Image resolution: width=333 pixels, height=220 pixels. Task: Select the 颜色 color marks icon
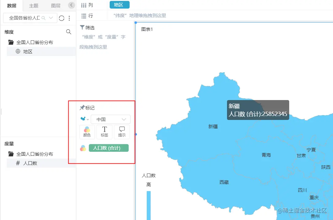click(x=87, y=132)
